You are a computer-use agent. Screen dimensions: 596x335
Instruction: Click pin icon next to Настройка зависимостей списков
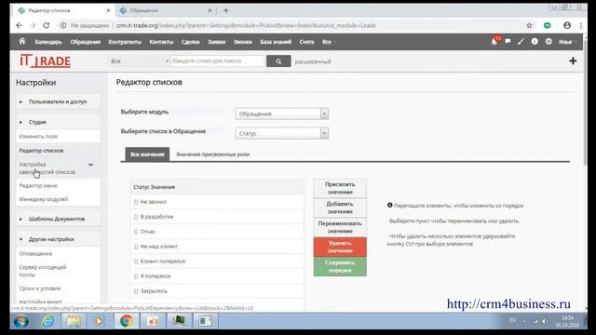click(x=90, y=165)
